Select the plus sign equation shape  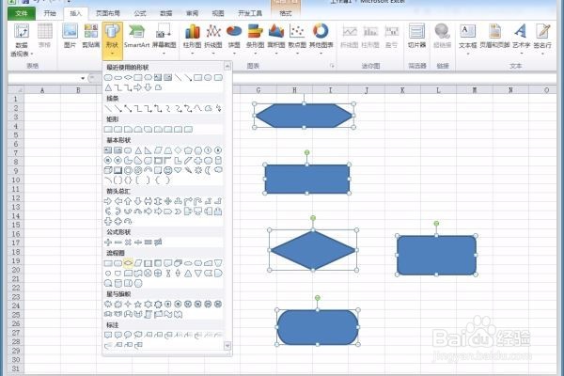coord(108,243)
